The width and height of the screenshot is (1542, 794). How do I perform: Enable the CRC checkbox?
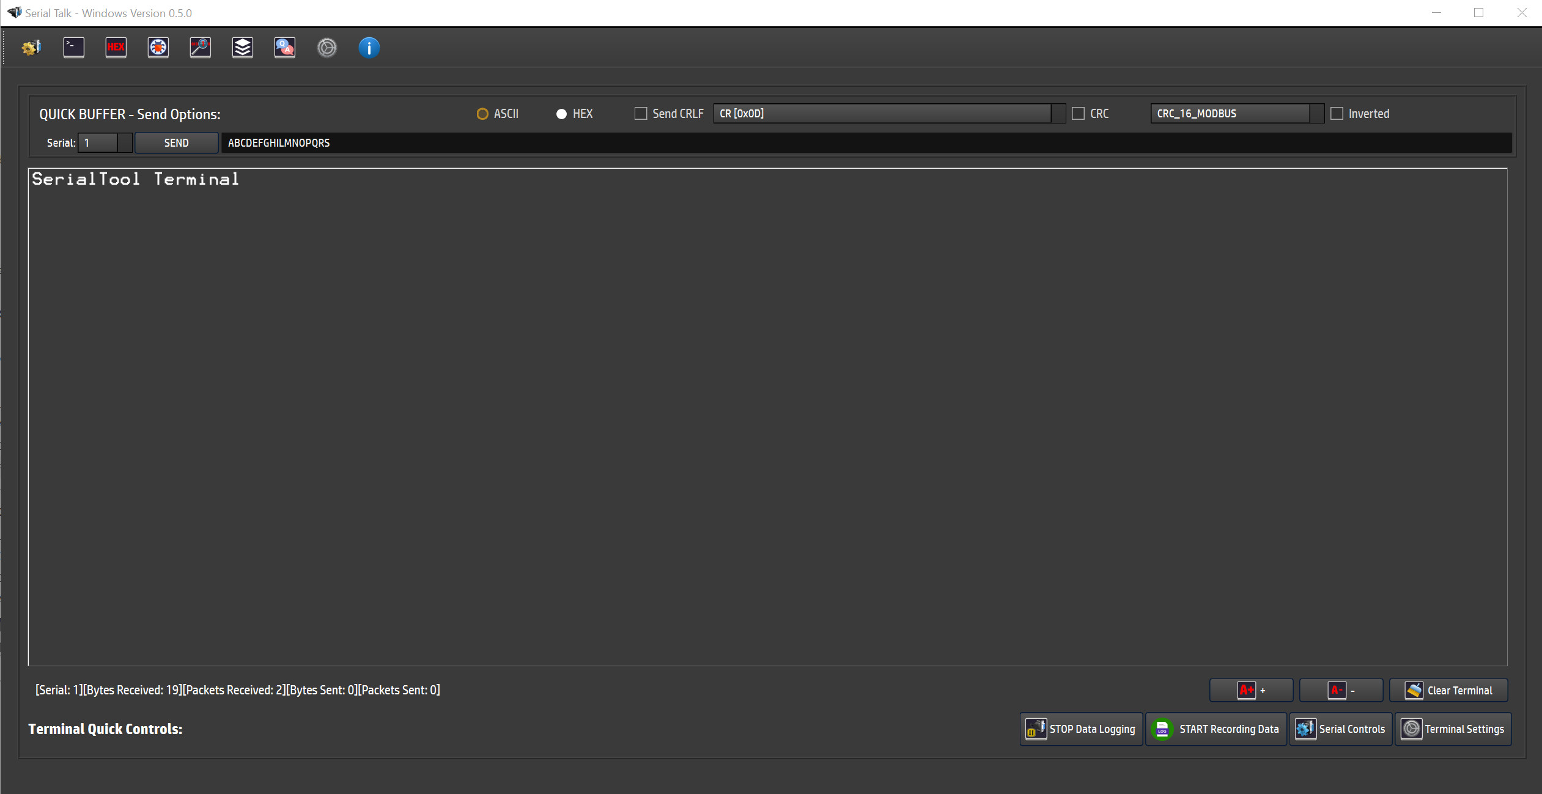[x=1078, y=114]
